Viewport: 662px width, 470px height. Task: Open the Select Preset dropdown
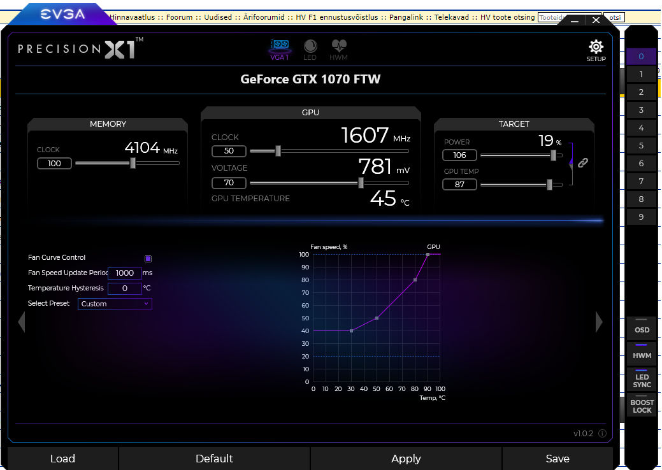point(115,304)
